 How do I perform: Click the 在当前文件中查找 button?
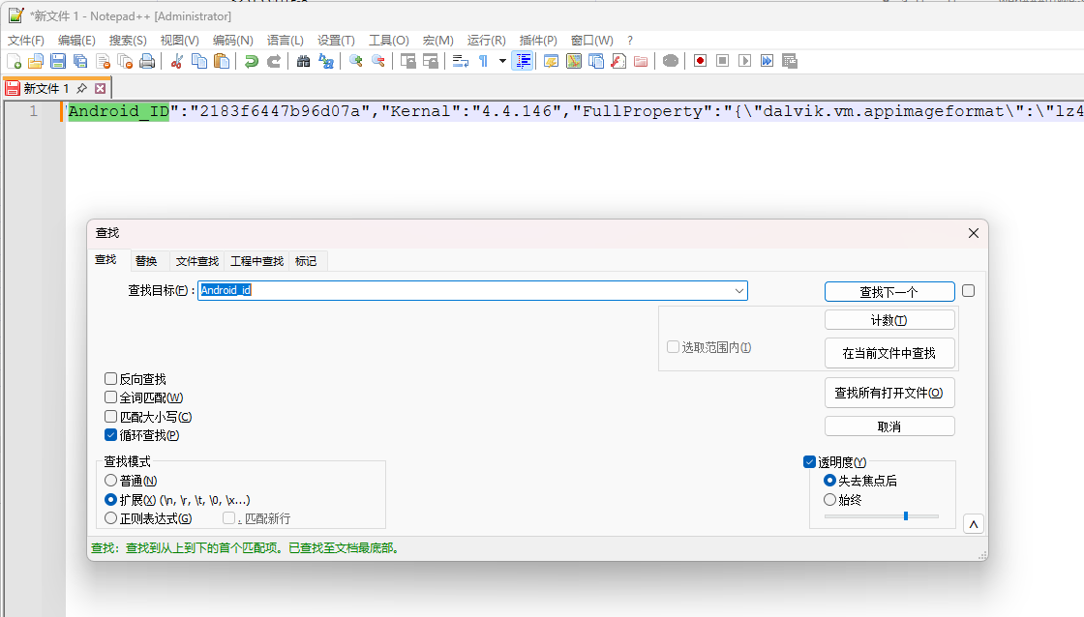coord(889,353)
